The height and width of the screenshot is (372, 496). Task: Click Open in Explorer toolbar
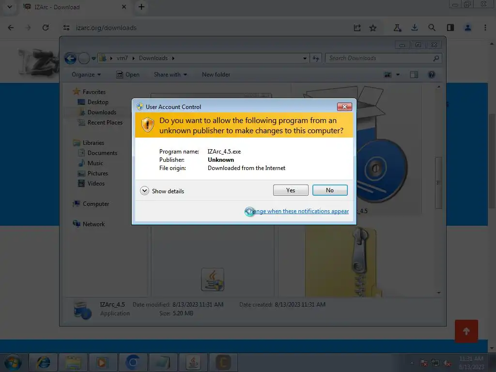128,75
